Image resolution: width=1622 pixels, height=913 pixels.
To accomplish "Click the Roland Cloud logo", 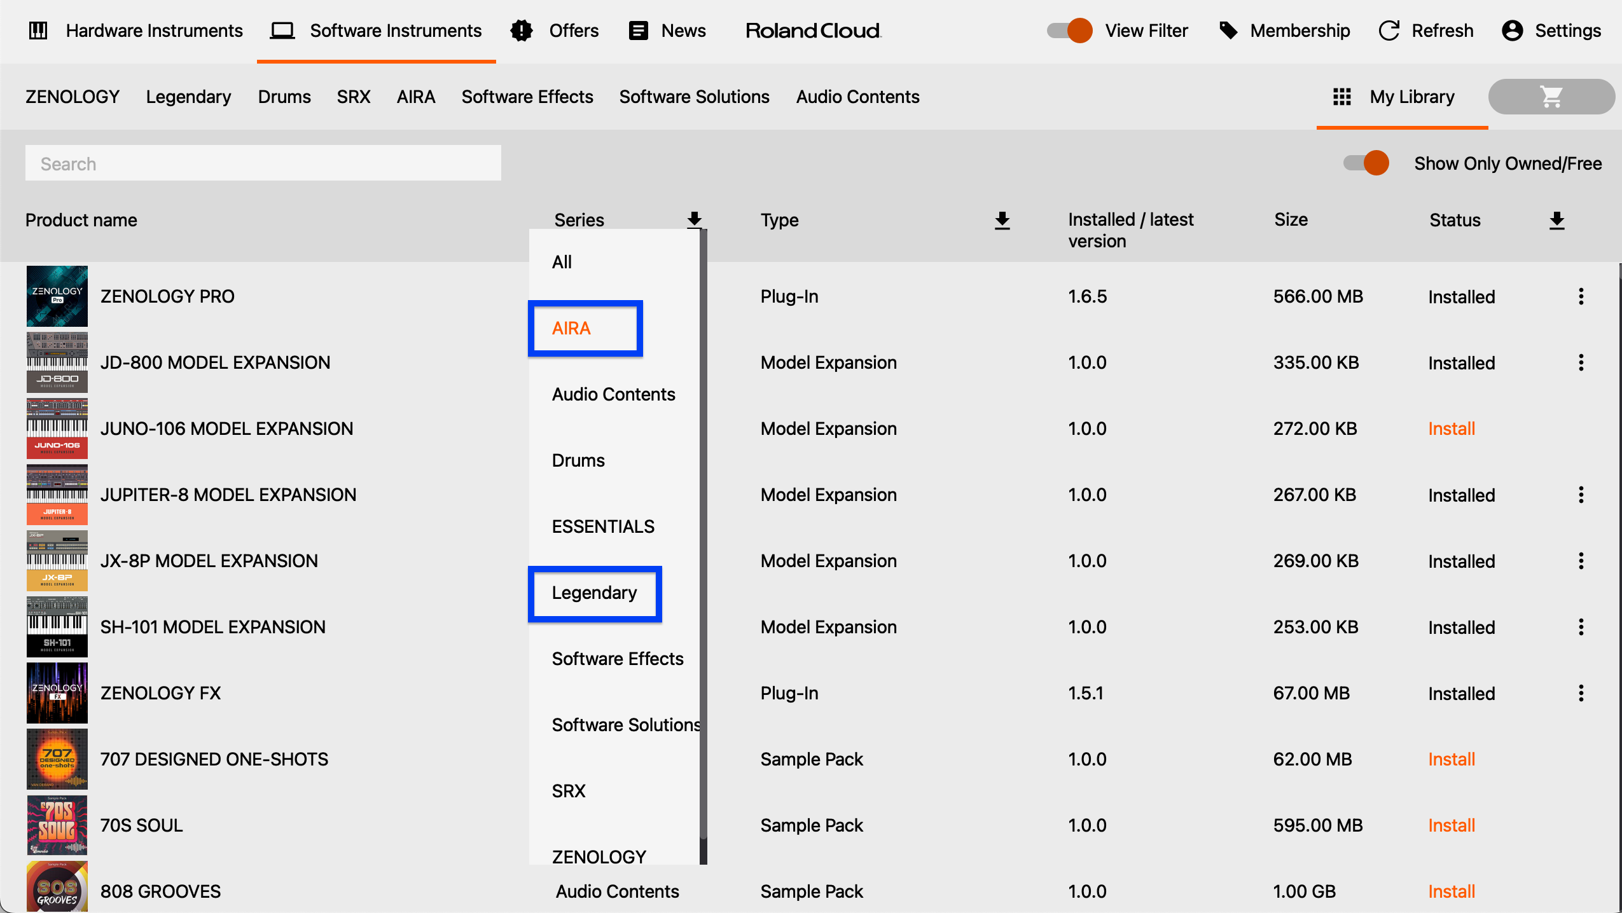I will tap(814, 31).
